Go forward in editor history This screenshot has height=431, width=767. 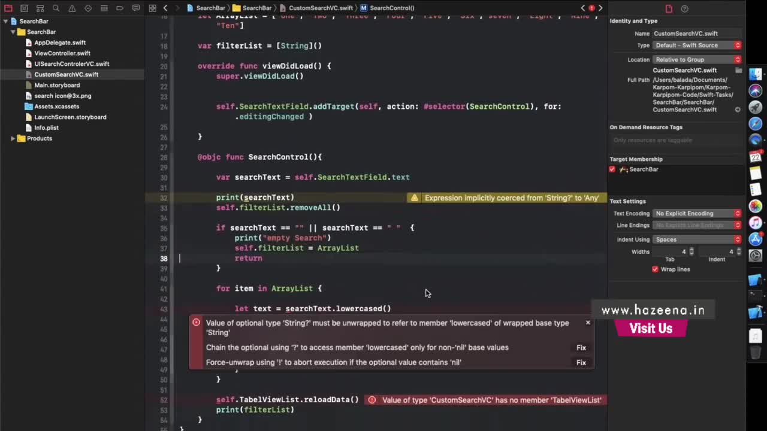coord(179,8)
